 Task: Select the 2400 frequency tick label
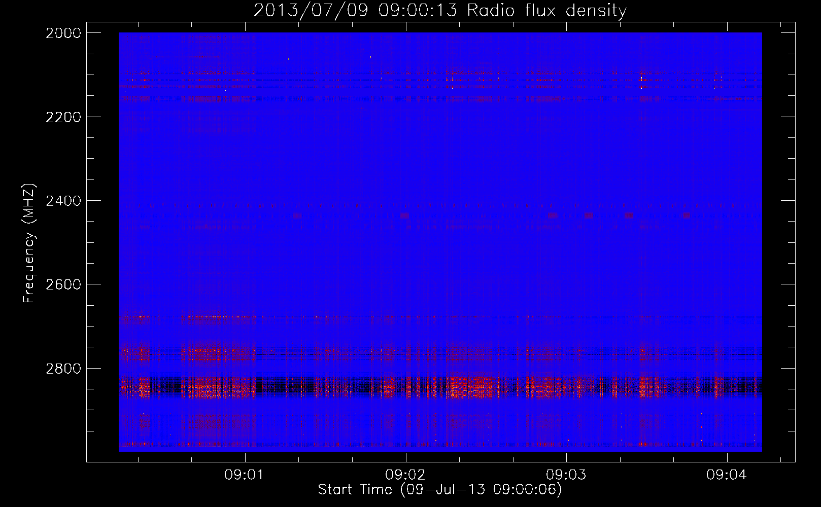[x=63, y=201]
